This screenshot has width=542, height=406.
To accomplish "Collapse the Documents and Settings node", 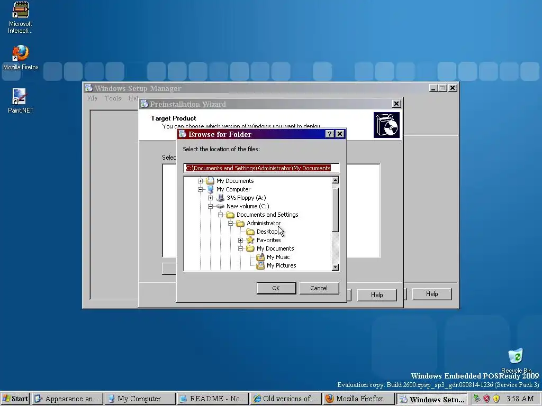I will (220, 215).
